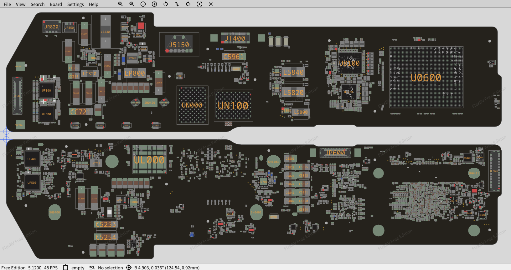511x270 pixels.
Task: Select component LP900
Action: (132, 58)
